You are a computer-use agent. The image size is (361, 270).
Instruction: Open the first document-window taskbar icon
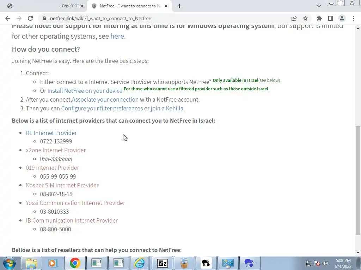(97, 263)
